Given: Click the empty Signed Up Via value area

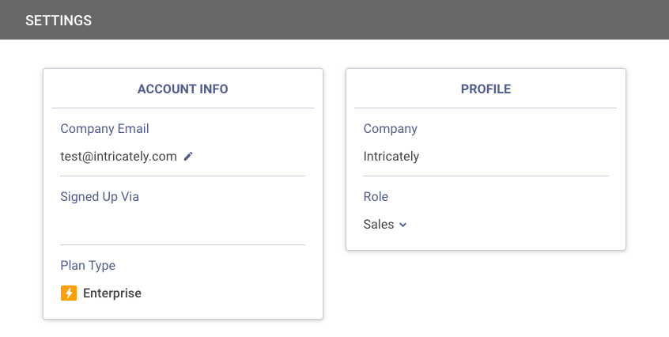Looking at the screenshot, I should (183, 223).
